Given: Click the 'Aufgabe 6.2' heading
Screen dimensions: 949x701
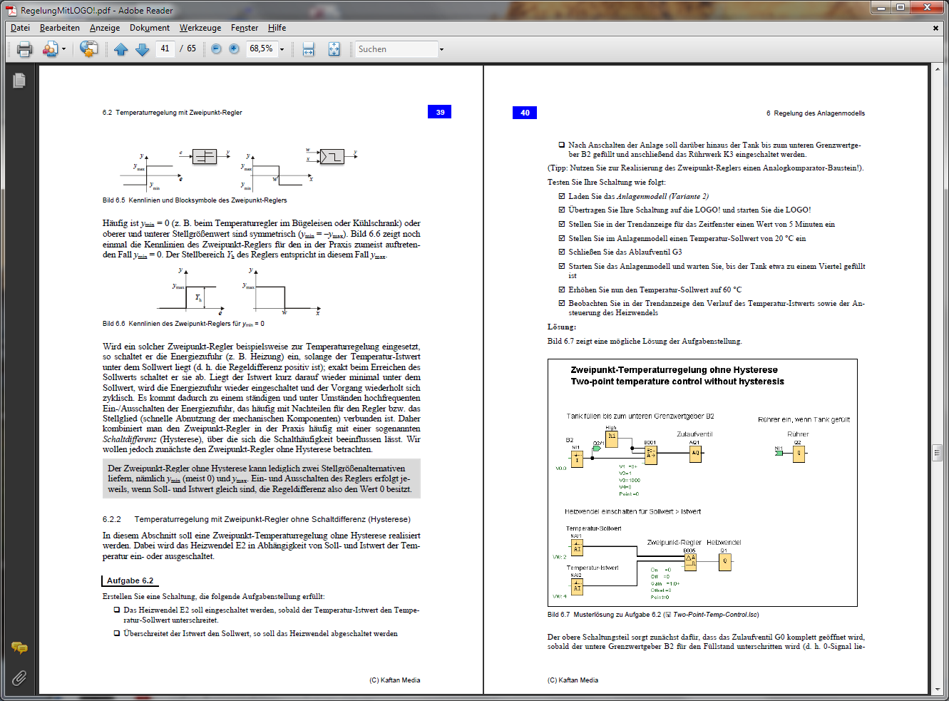Looking at the screenshot, I should (130, 580).
